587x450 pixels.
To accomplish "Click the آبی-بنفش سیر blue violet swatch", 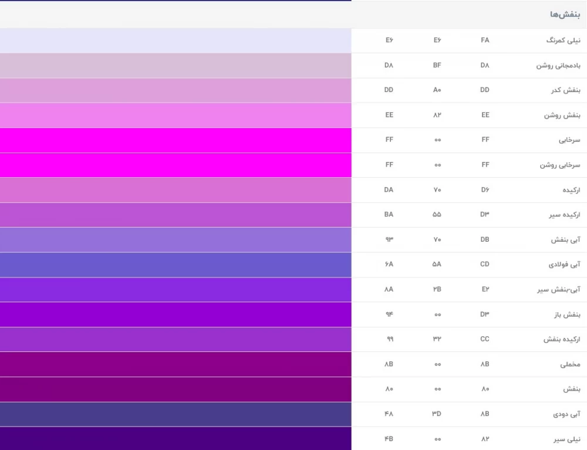I will tap(176, 289).
